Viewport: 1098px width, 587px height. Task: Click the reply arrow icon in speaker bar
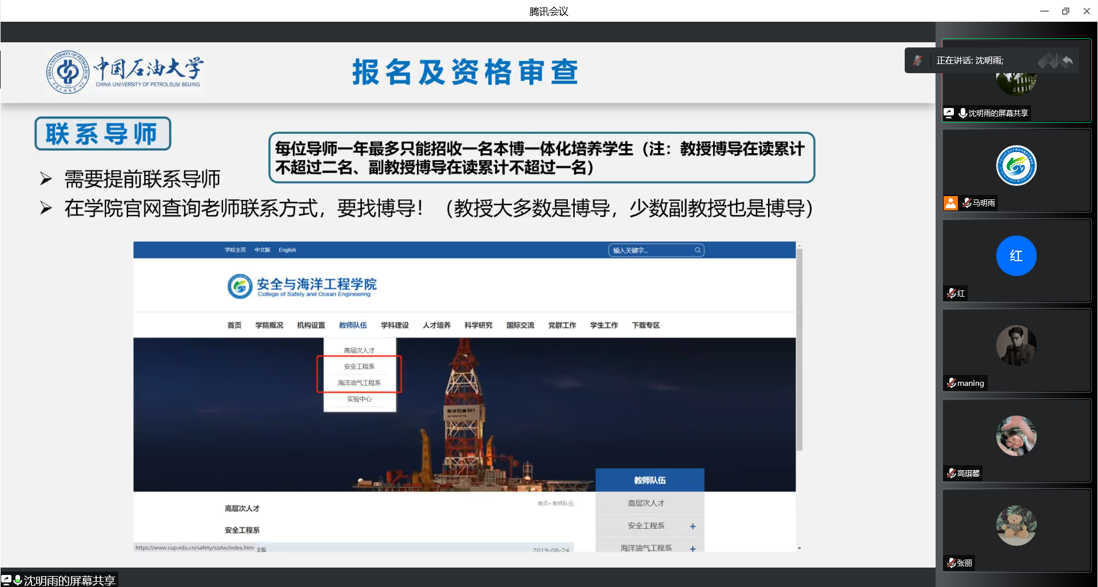(x=1067, y=61)
